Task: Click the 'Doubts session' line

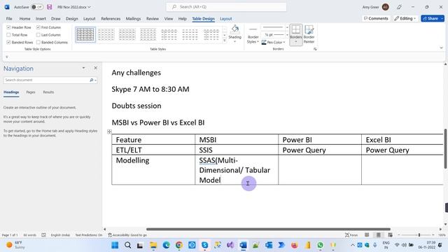Action: tap(136, 106)
